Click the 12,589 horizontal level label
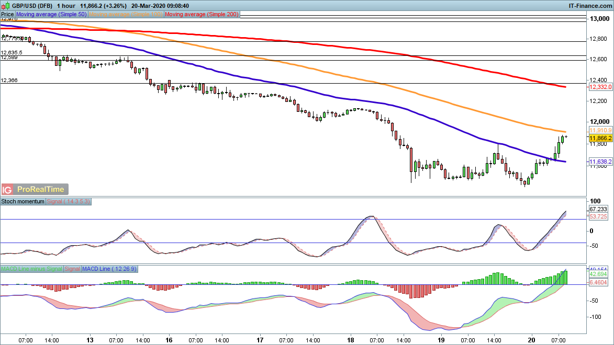This screenshot has width=614, height=345. click(9, 57)
